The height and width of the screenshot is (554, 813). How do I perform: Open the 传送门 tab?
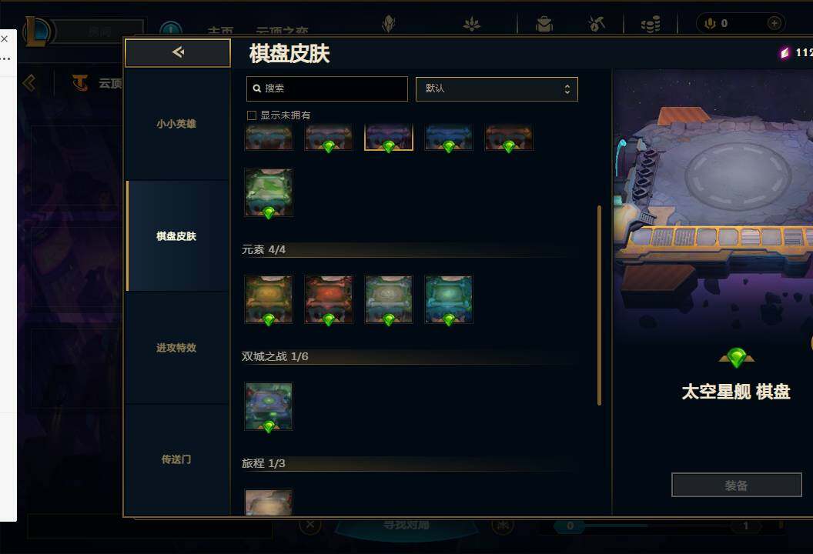tap(177, 459)
